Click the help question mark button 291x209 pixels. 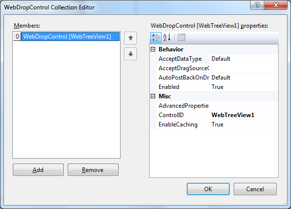pyautogui.click(x=257, y=5)
